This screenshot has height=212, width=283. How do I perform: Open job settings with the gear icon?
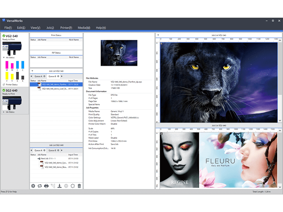pos(33,186)
